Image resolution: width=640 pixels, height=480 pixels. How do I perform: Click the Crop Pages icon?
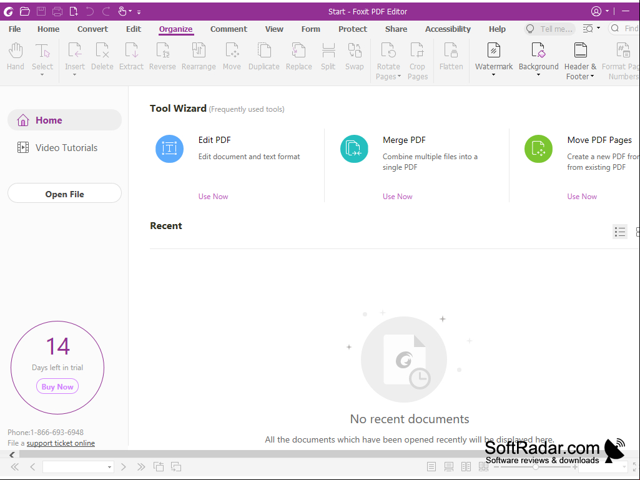click(x=417, y=51)
